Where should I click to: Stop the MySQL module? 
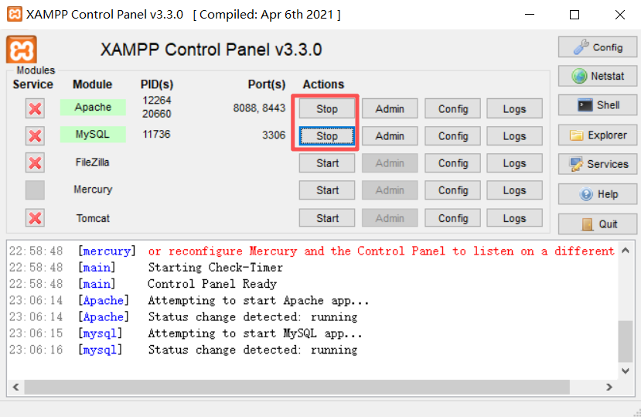click(x=327, y=136)
